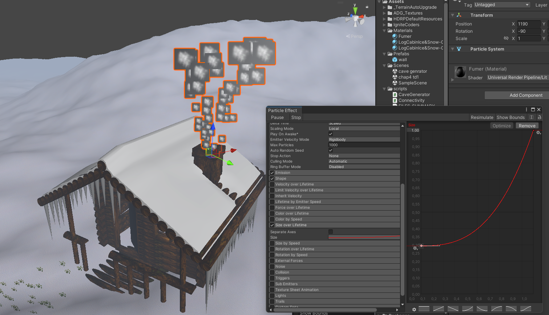Open the Tag Untagged dropdown

pyautogui.click(x=501, y=5)
